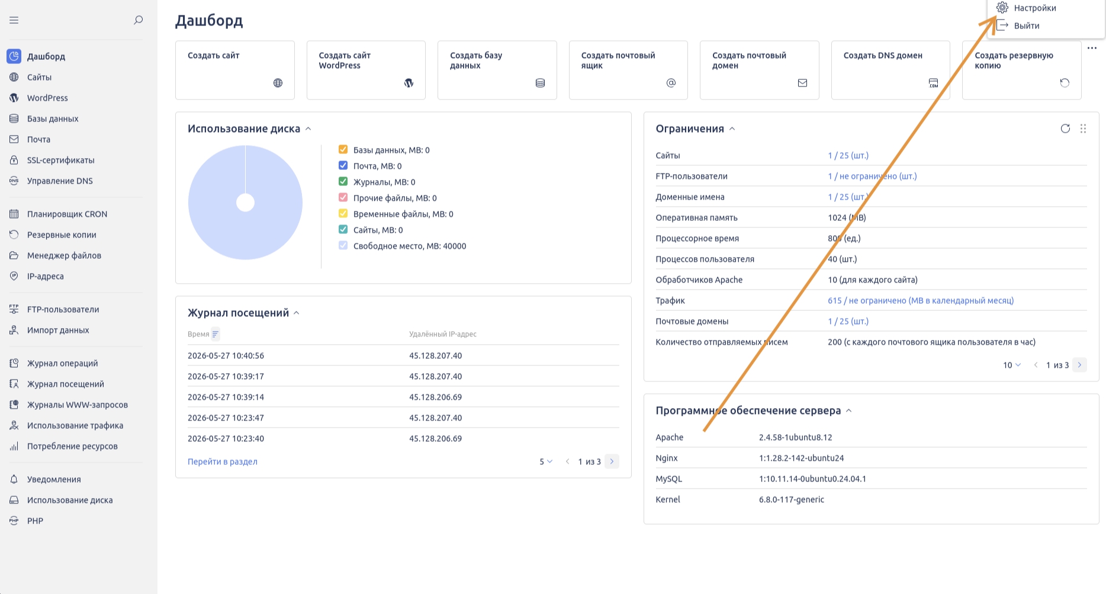Toggle the Журналы, MB checkbox
This screenshot has height=594, width=1106.
tap(343, 181)
